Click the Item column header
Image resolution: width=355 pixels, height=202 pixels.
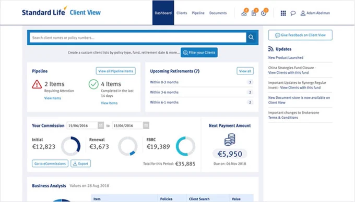(97, 199)
